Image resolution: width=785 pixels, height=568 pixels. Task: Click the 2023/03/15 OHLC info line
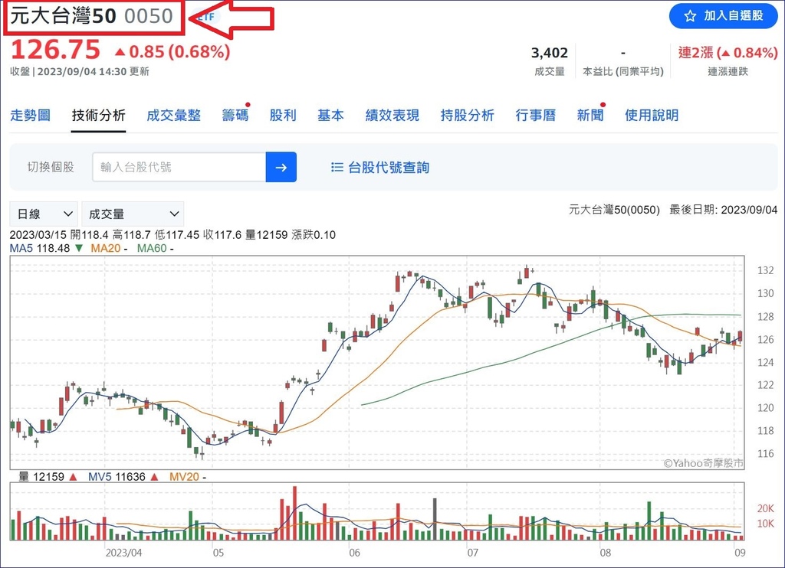pos(172,234)
